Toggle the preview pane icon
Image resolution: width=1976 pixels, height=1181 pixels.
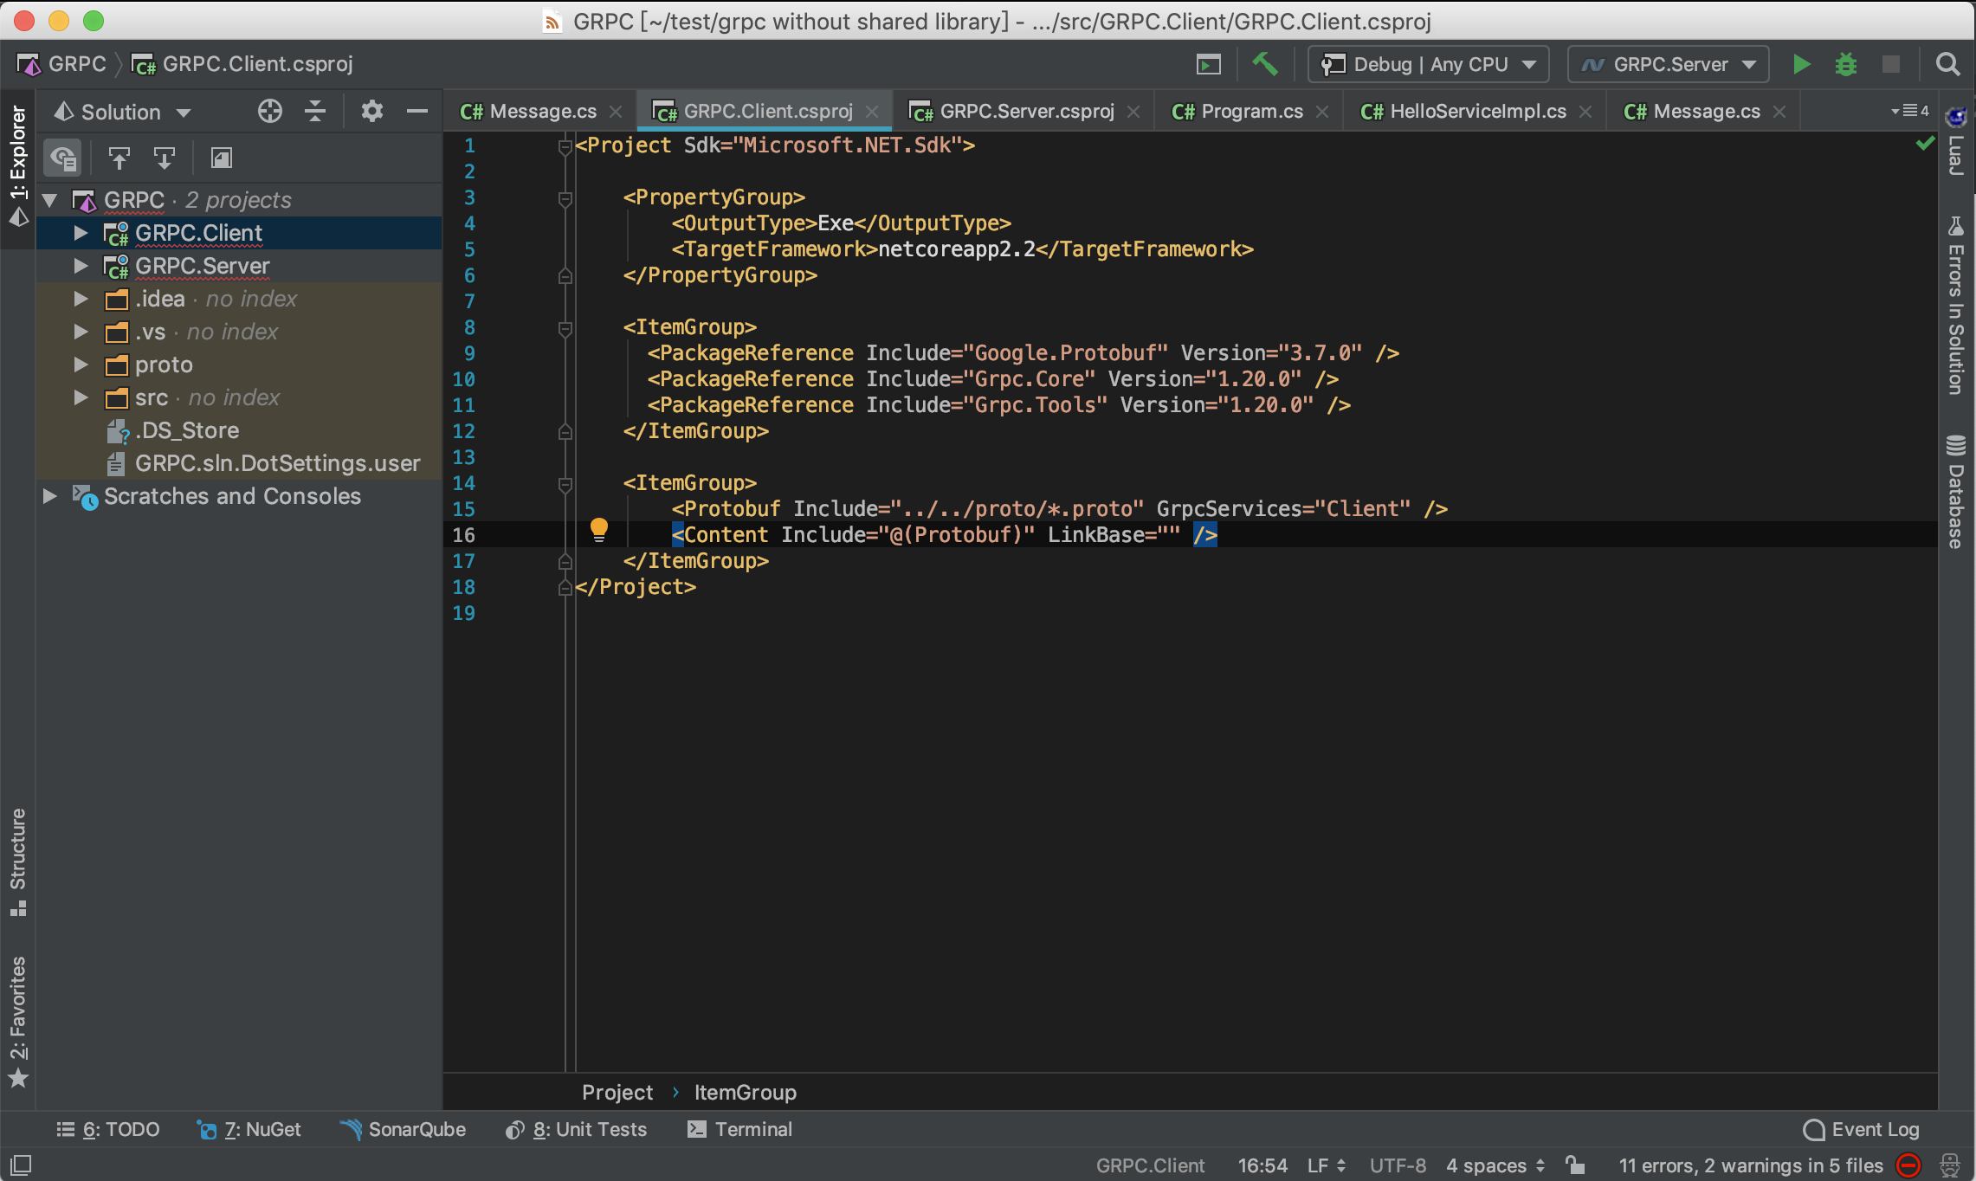tap(222, 158)
